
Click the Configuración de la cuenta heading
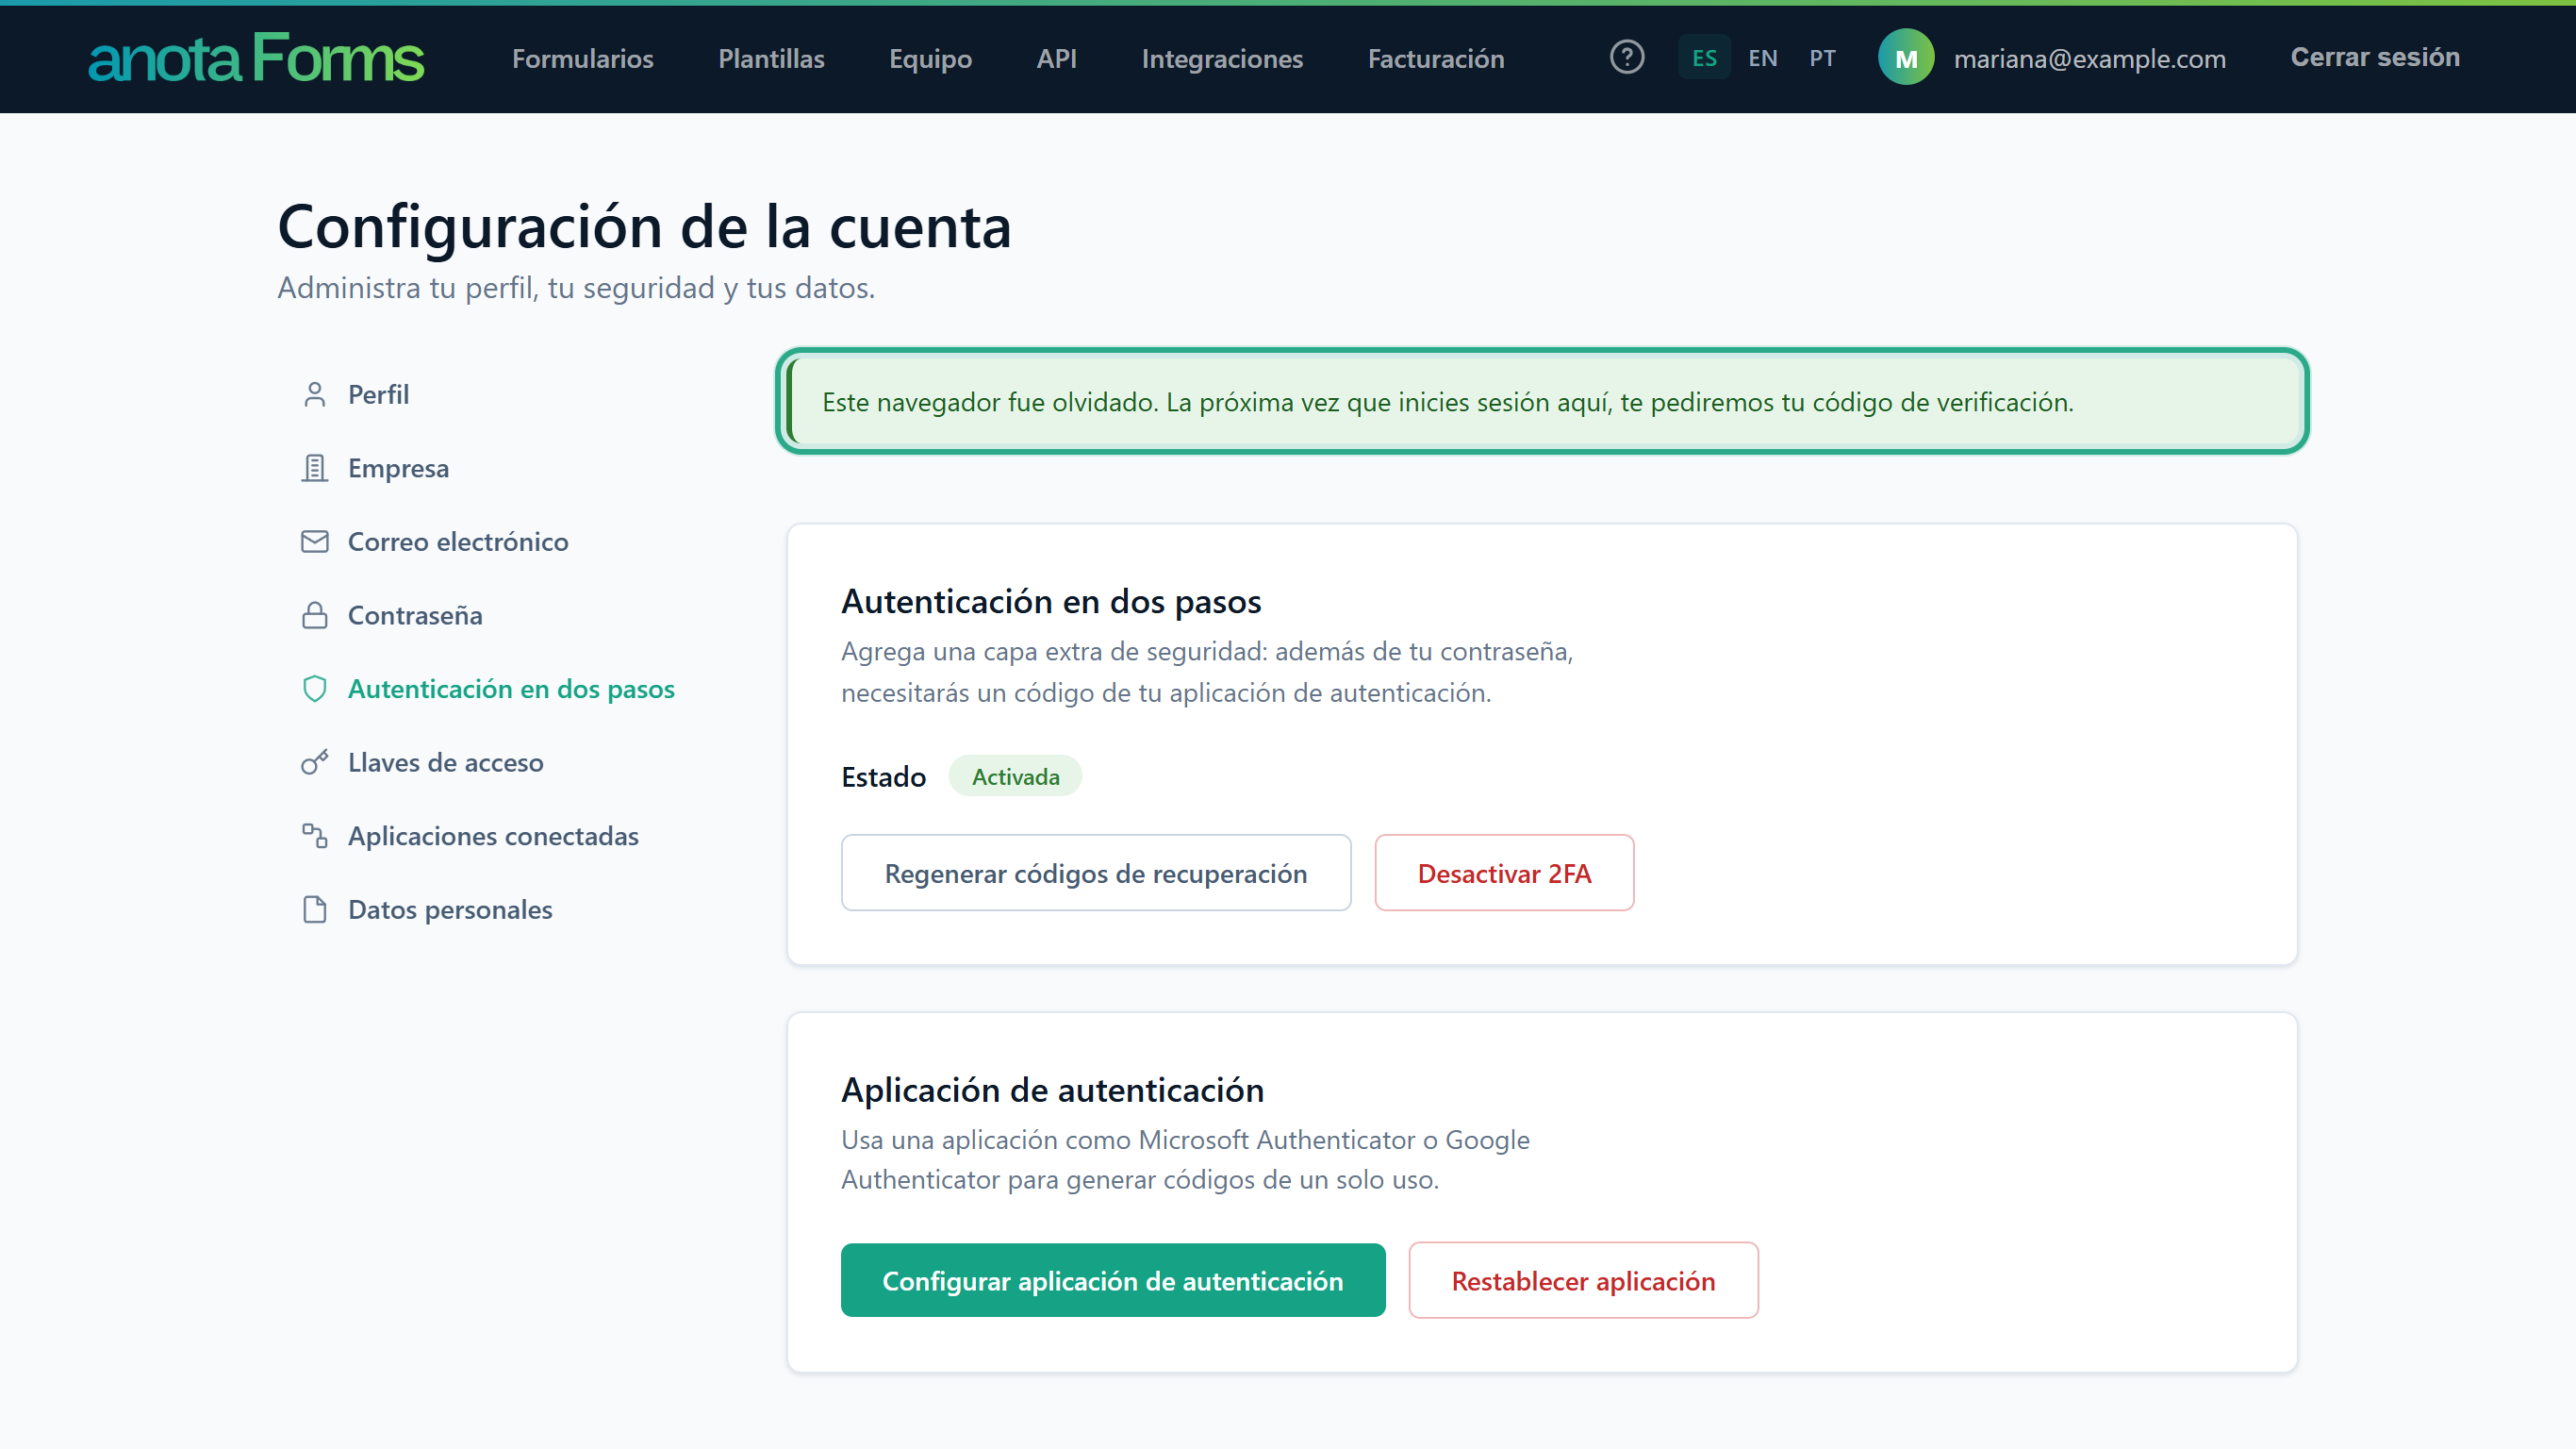(x=644, y=226)
